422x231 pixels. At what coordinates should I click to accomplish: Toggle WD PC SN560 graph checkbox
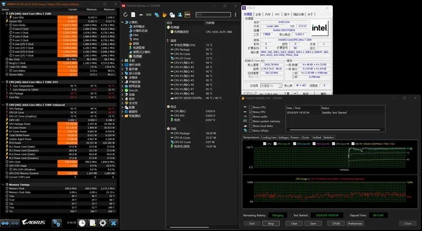point(353,144)
